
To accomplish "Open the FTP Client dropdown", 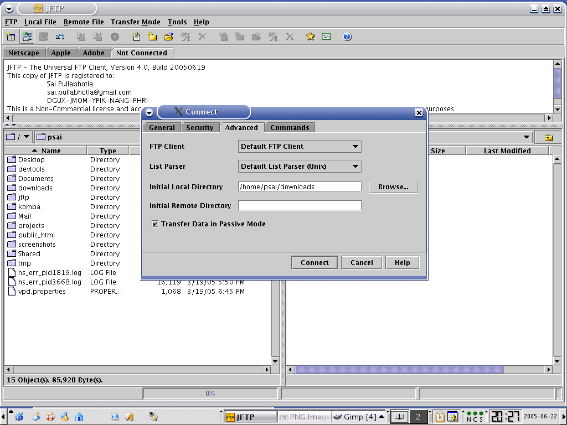I will 300,146.
